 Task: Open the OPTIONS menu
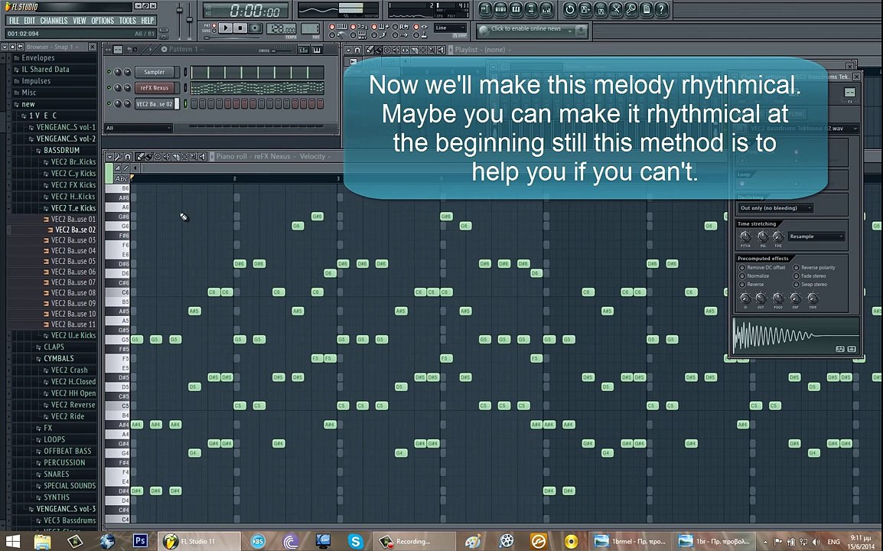102,21
